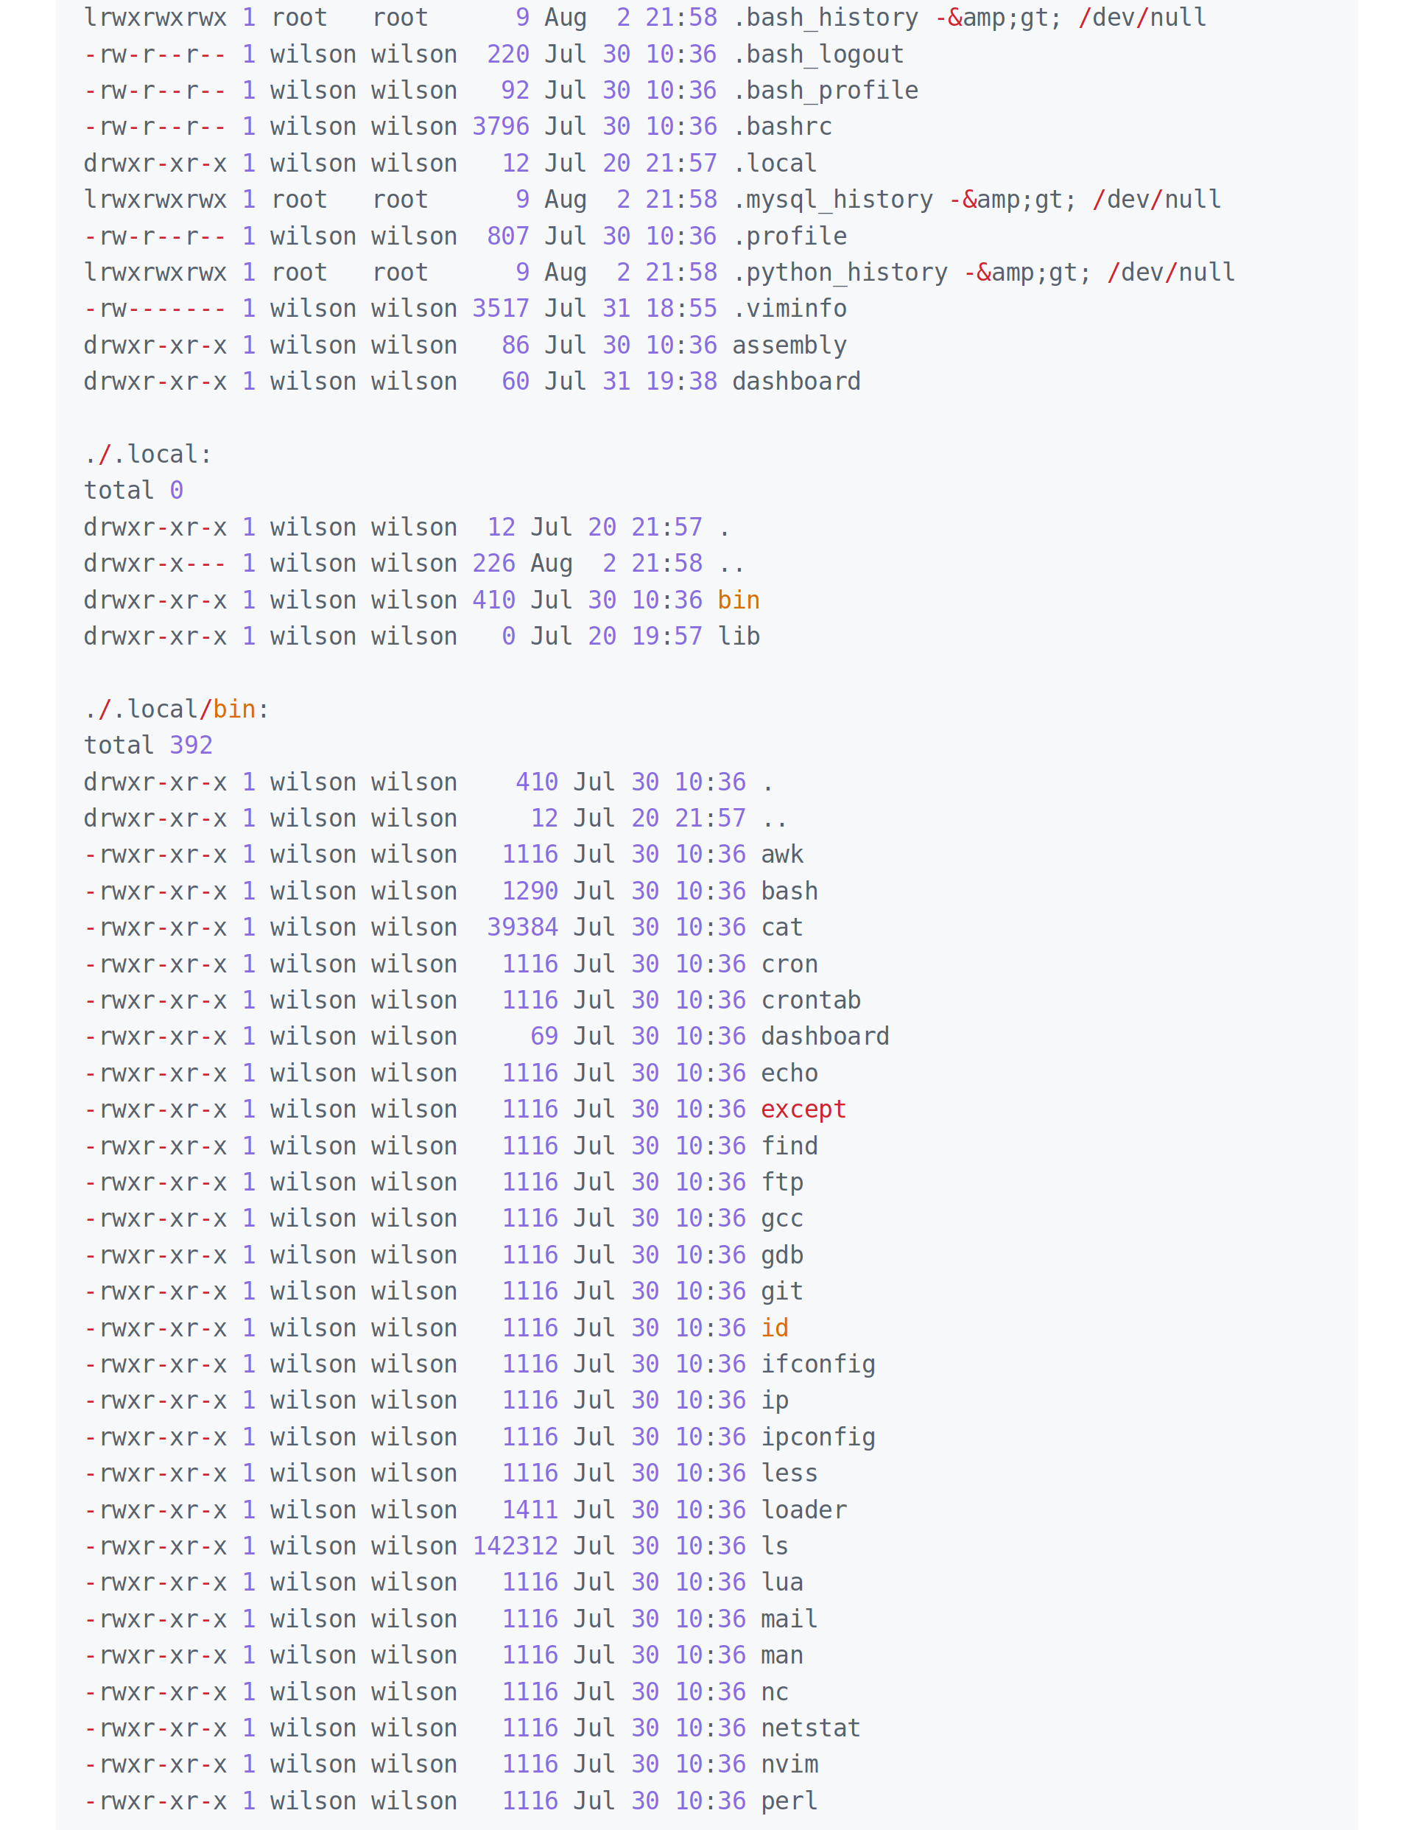Click the gcc filename
The width and height of the screenshot is (1414, 1830).
(x=782, y=1219)
